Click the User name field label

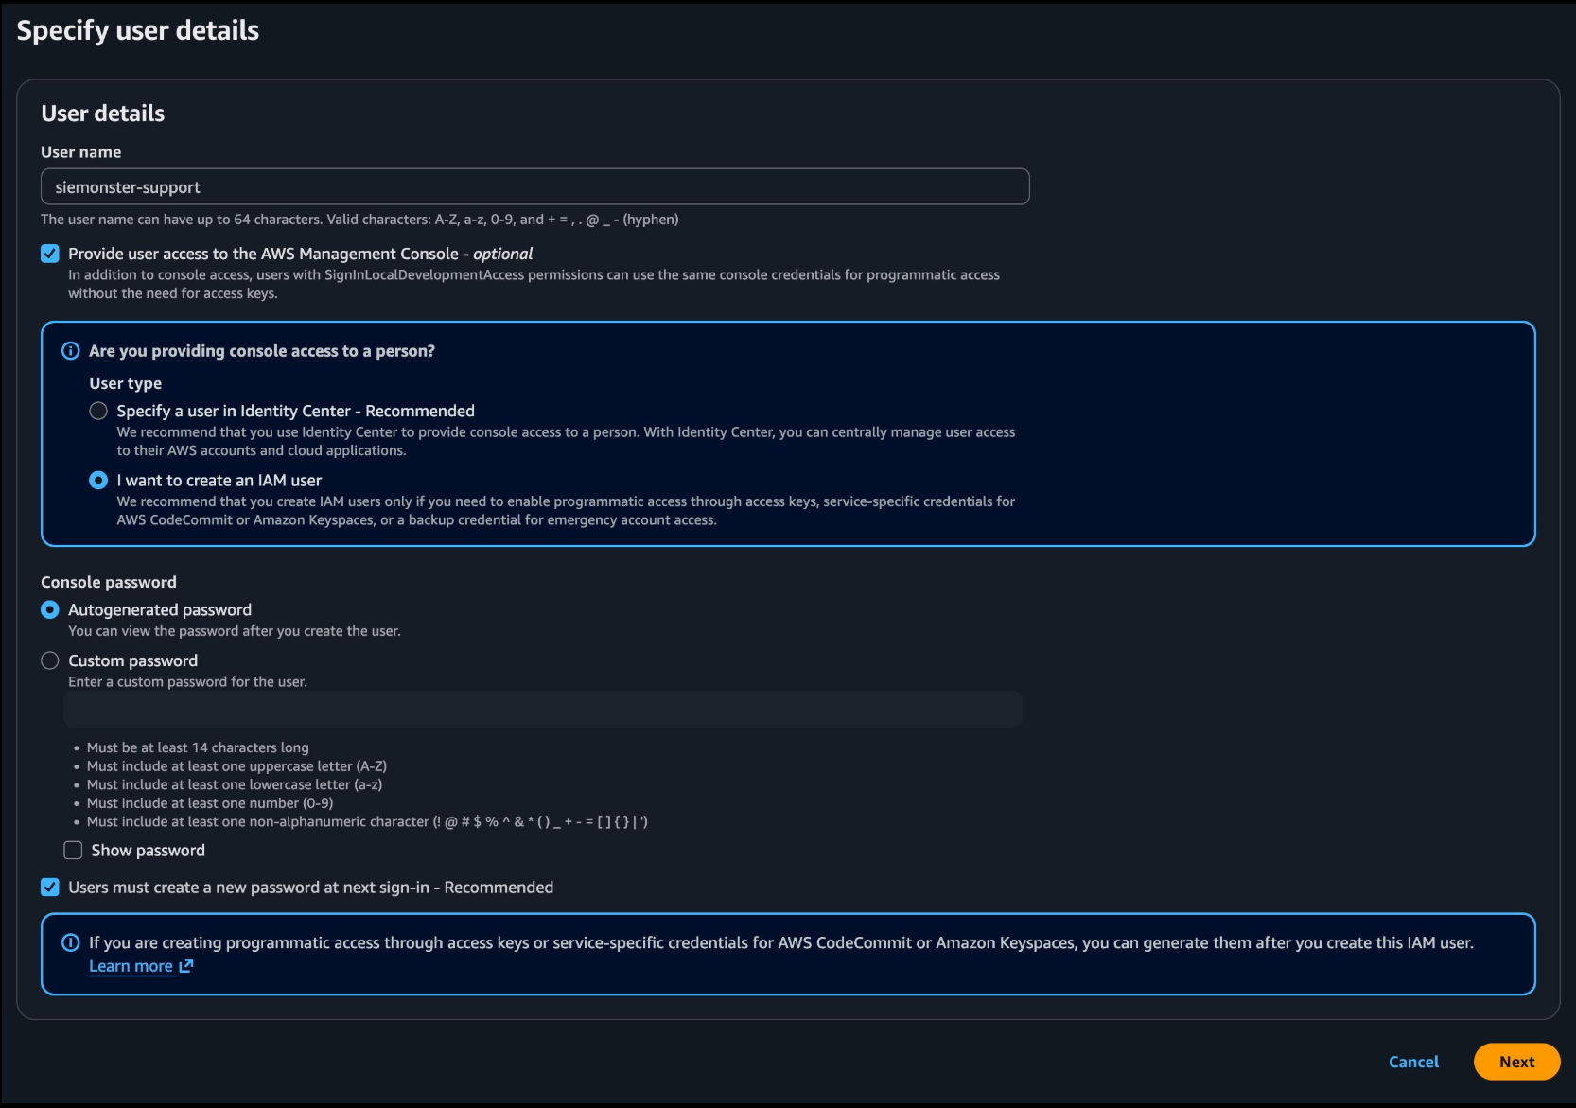[x=81, y=152]
